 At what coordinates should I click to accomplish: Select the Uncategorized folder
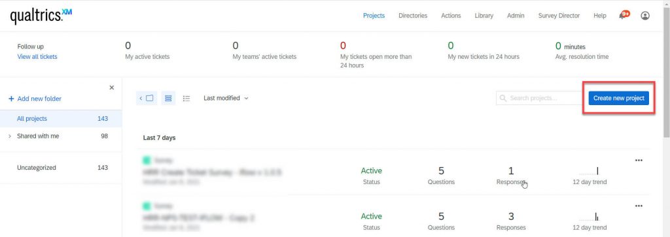tap(61, 168)
